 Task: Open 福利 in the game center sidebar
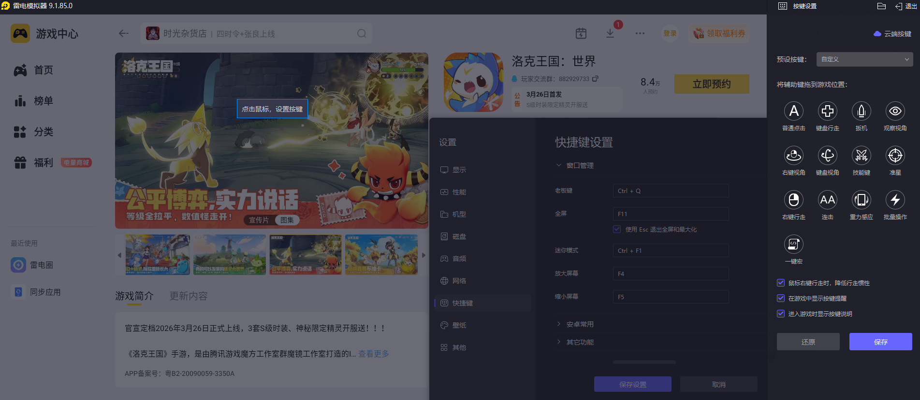pos(34,163)
